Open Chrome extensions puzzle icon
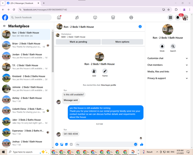Image resolution: width=193 pixels, height=155 pixels. (x=176, y=10)
